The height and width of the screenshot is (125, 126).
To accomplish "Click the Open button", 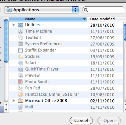I will coord(109,120).
